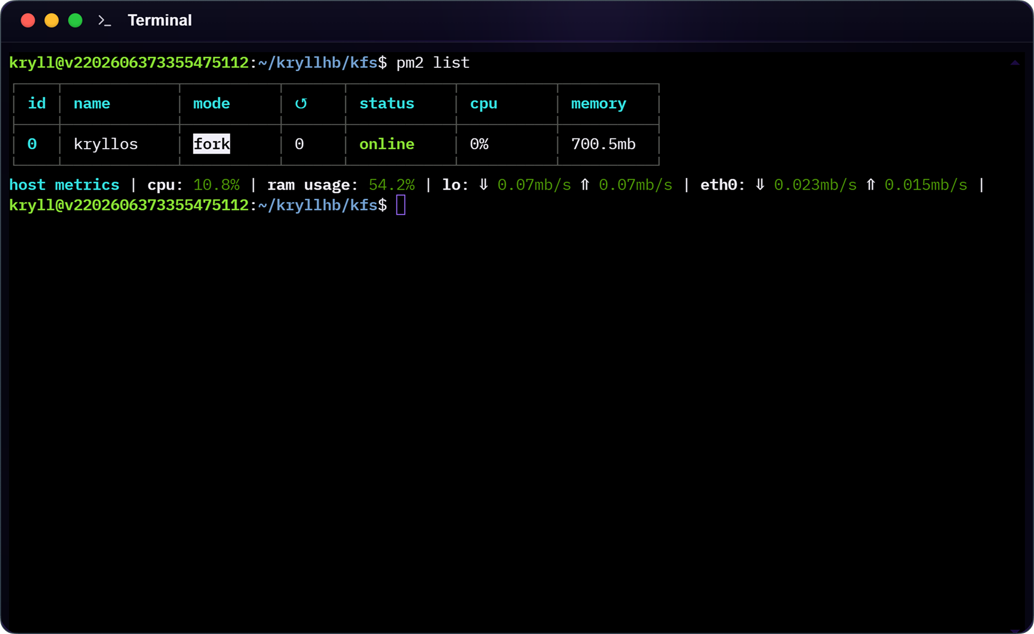Click the cursor at the second prompt
This screenshot has width=1034, height=634.
pos(401,205)
